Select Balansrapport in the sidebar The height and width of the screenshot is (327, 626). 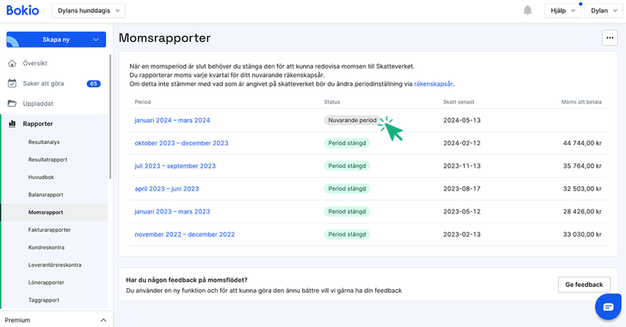click(46, 195)
